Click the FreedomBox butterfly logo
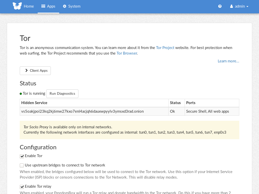This screenshot has height=194, width=259. coord(17,6)
